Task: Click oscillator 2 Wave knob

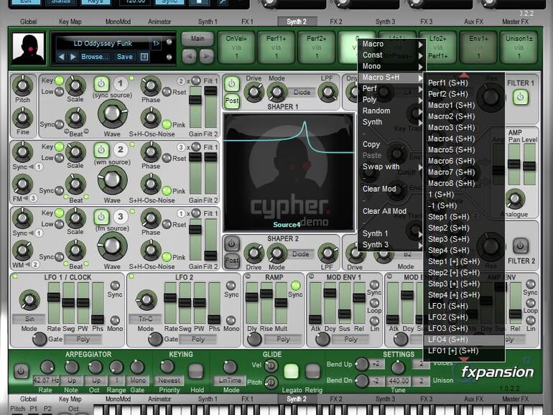Action: [x=113, y=179]
